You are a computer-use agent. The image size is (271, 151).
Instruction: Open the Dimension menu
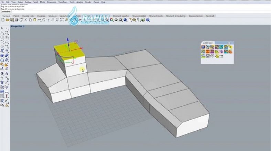pyautogui.click(x=52, y=2)
